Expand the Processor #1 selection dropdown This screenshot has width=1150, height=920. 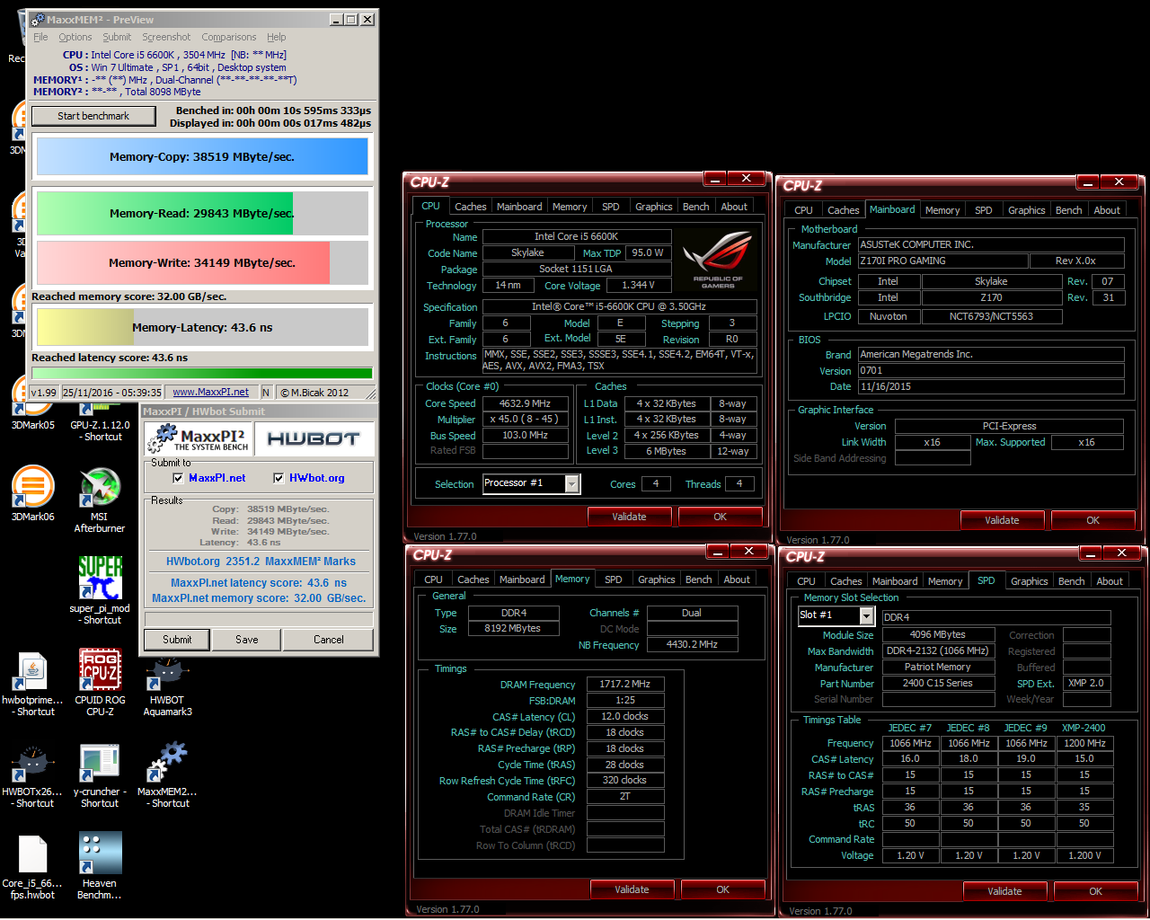tap(572, 484)
